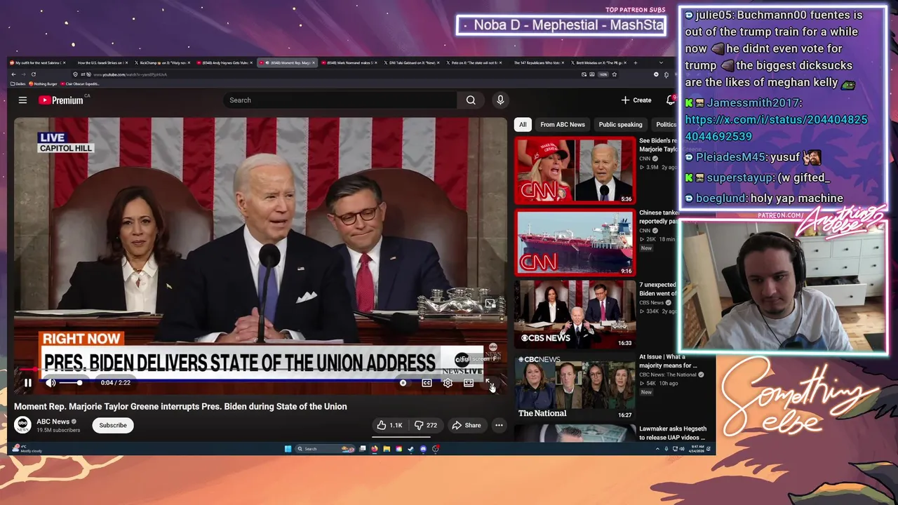The height and width of the screenshot is (505, 898).
Task: Click the YouTube search field
Action: [x=340, y=100]
